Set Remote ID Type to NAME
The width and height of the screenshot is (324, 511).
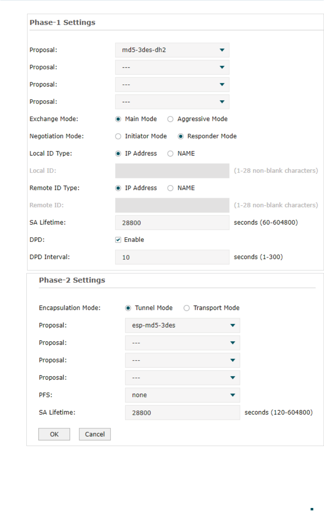[170, 188]
